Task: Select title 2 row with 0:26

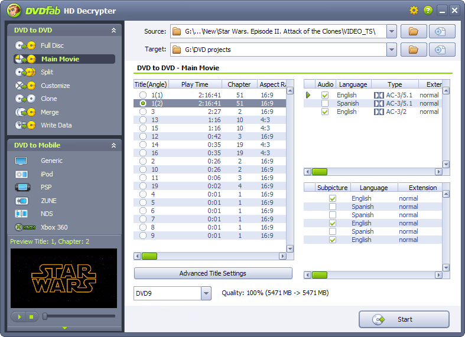Action: tap(210, 161)
